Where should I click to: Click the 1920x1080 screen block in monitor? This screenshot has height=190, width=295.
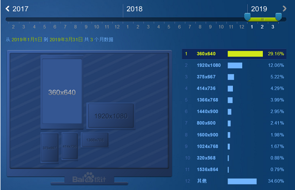tap(111, 116)
